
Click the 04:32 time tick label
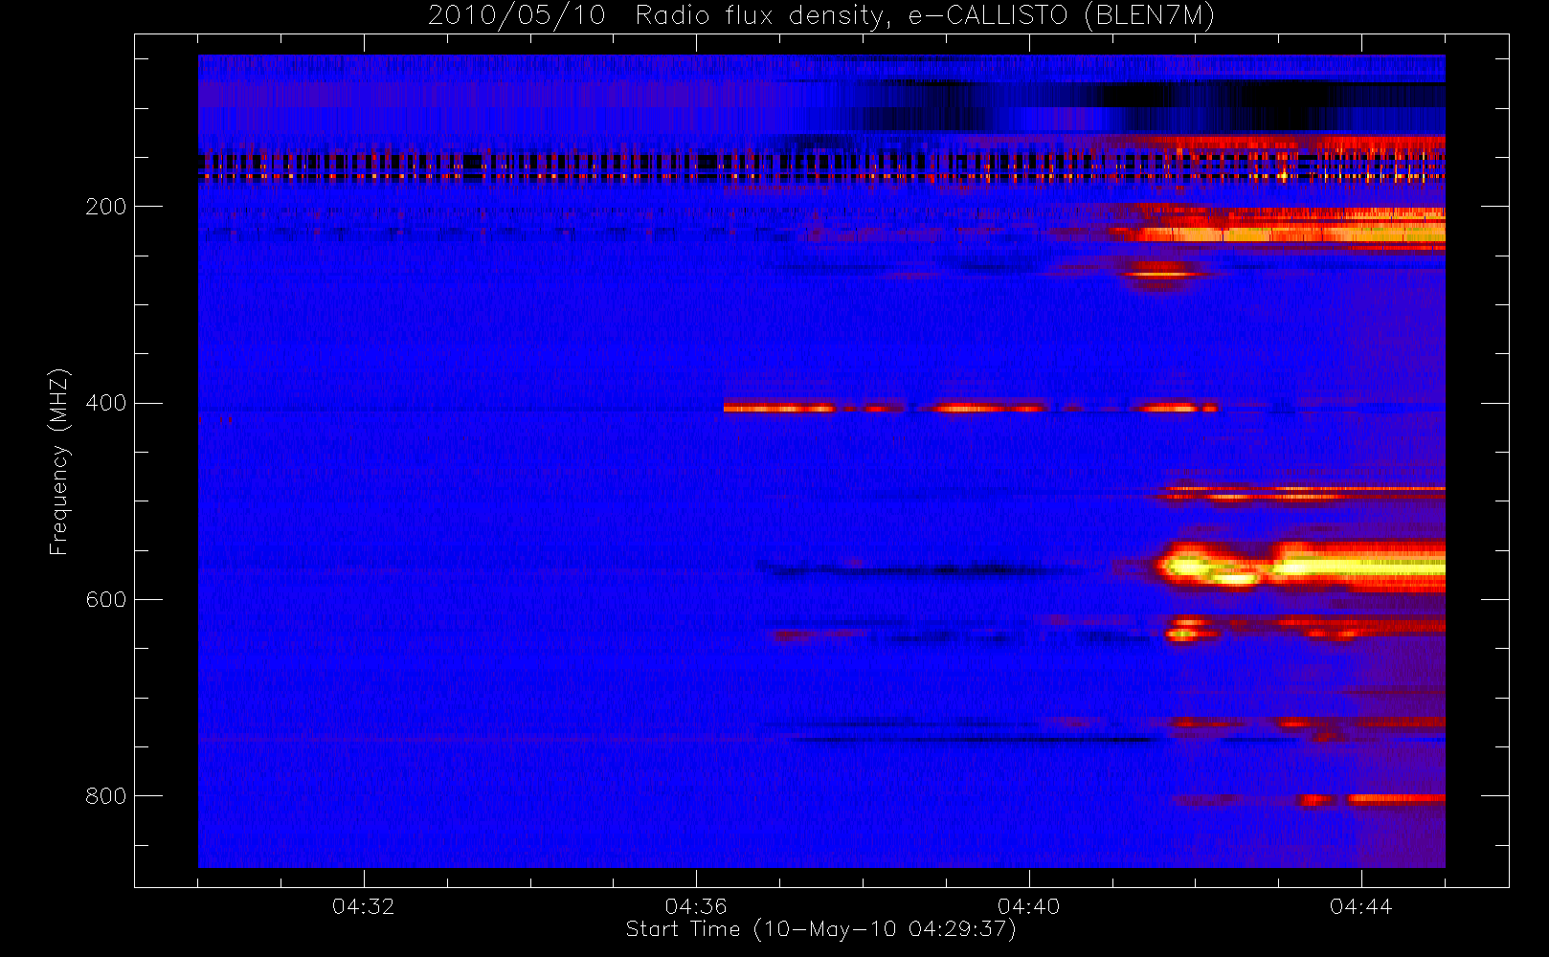click(363, 906)
